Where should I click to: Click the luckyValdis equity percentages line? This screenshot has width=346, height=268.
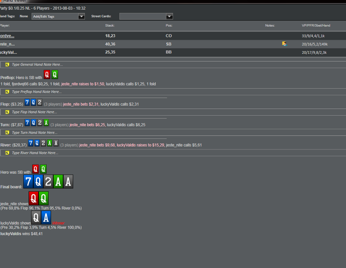point(41,227)
